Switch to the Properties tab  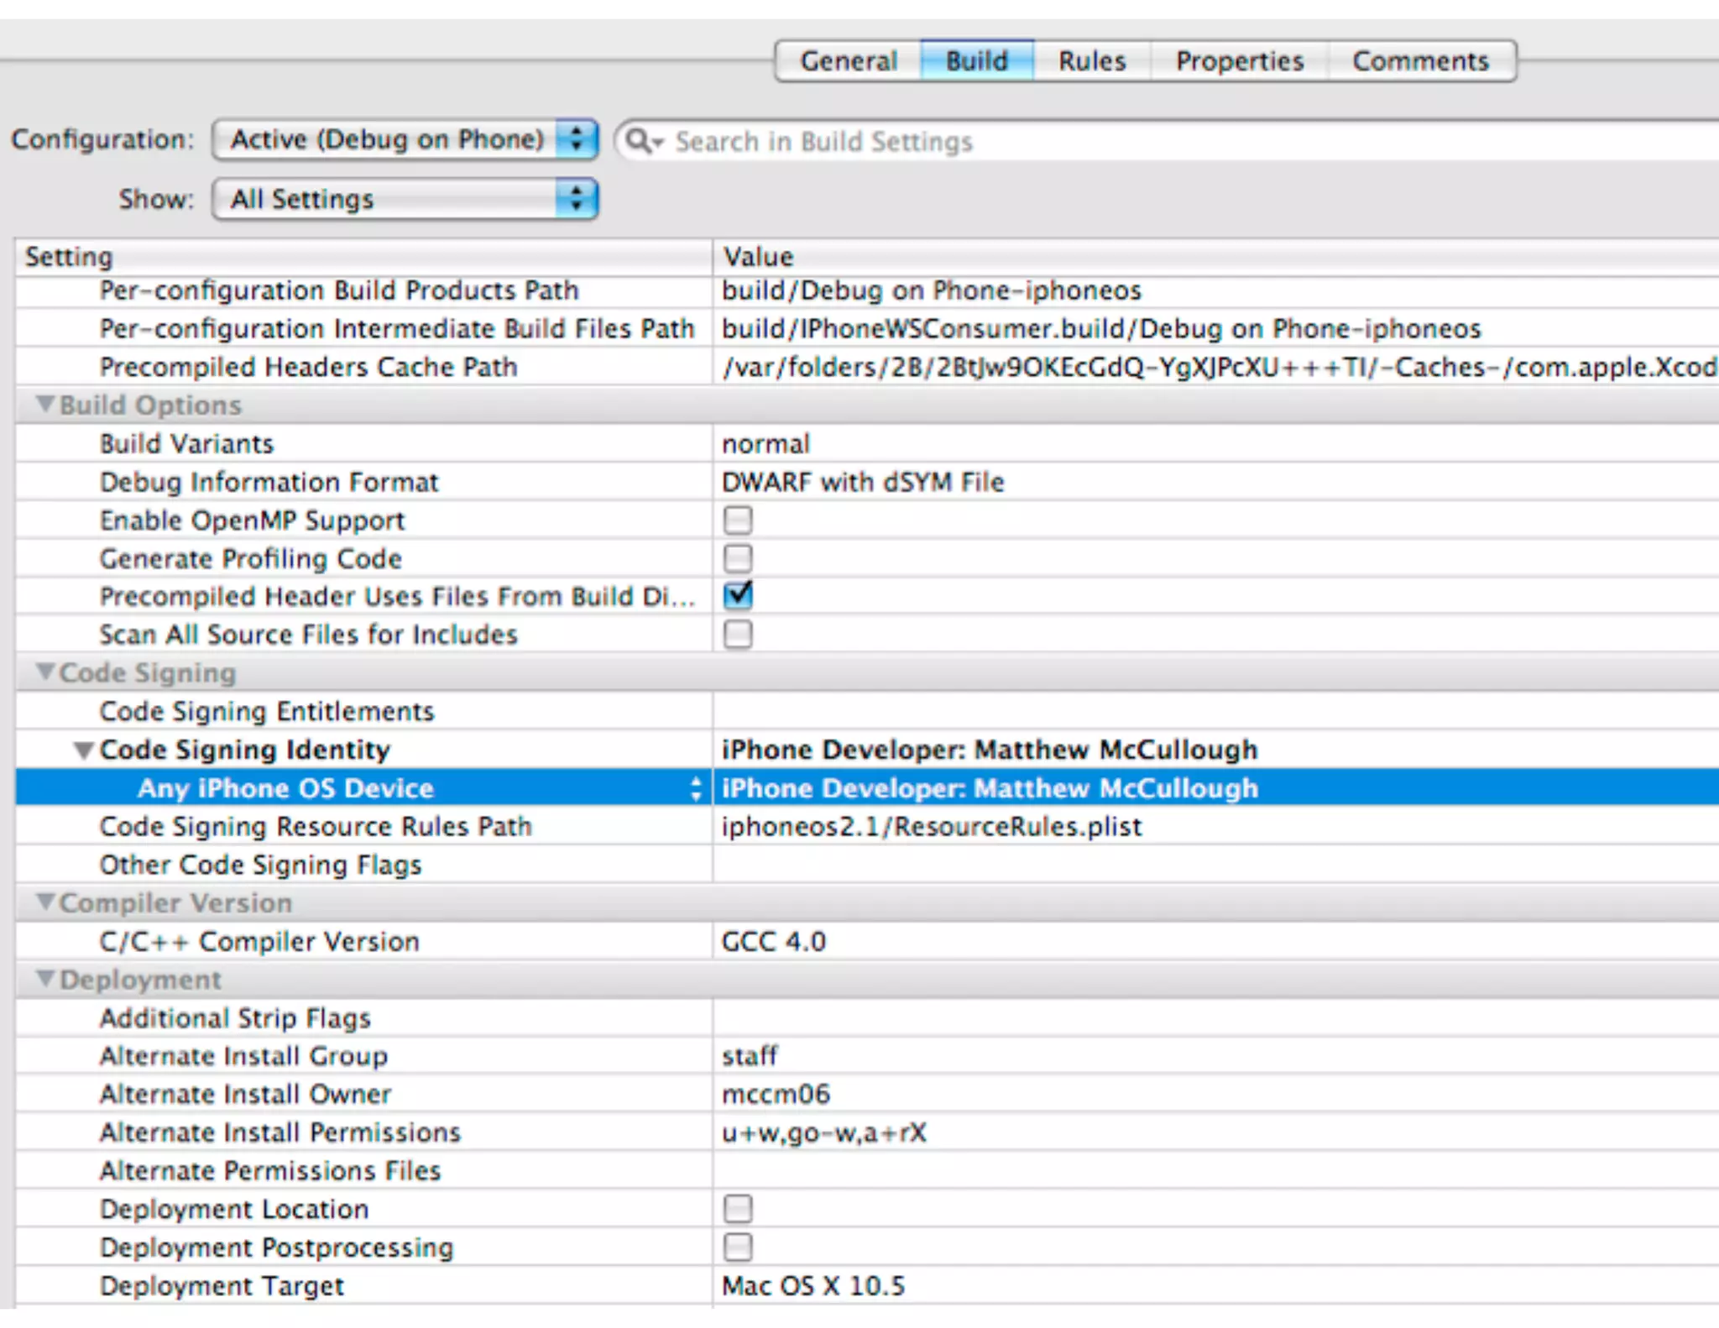[1239, 61]
